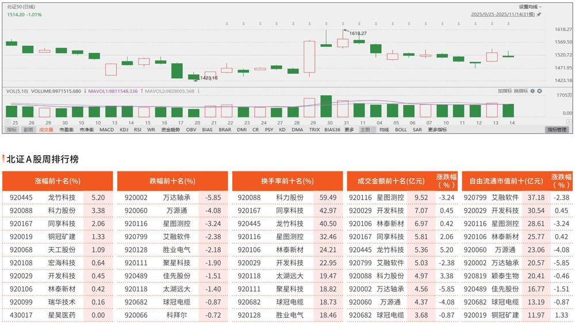This screenshot has height=326, width=575.
Task: Switch to the 成交量 volume indicator tab
Action: coord(46,130)
